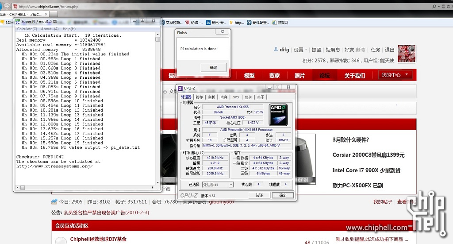453x244 pixels.
Task: Open Intel Core i7 990X 少量到货 link
Action: 366,170
